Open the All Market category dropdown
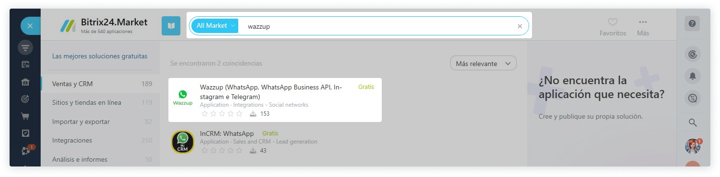Screen dimensions: 720x177 (x=215, y=26)
